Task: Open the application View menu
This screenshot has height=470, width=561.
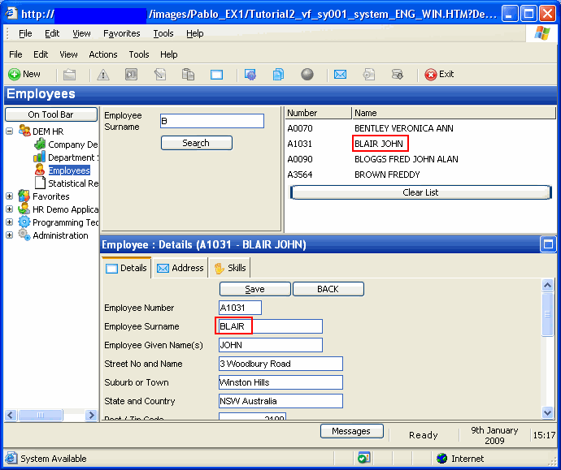Action: point(68,54)
